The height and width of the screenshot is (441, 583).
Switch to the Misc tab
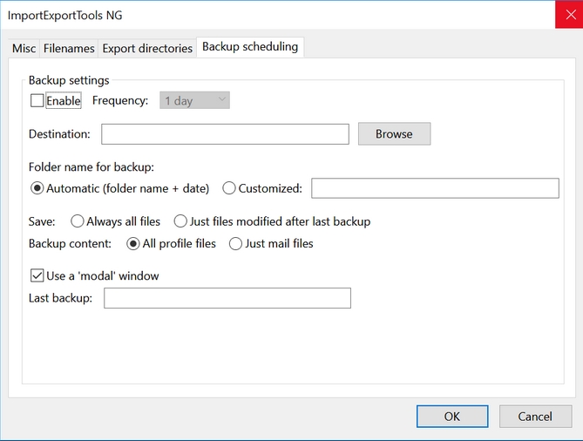point(24,49)
